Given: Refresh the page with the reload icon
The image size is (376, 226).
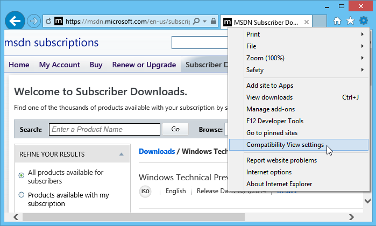Looking at the screenshot, I should tap(48, 22).
